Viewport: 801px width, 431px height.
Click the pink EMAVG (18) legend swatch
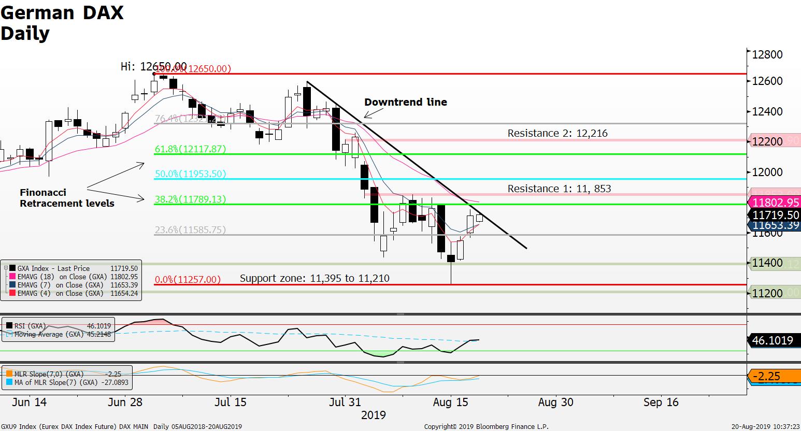12,277
